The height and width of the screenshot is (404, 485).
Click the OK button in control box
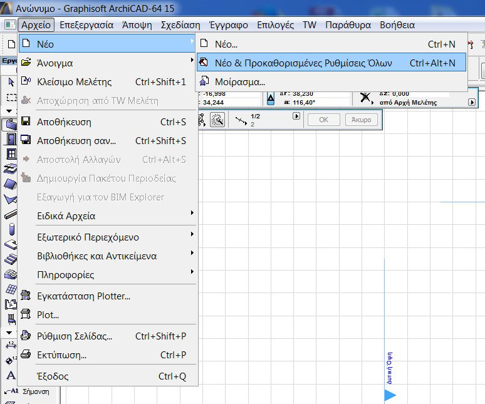[323, 120]
